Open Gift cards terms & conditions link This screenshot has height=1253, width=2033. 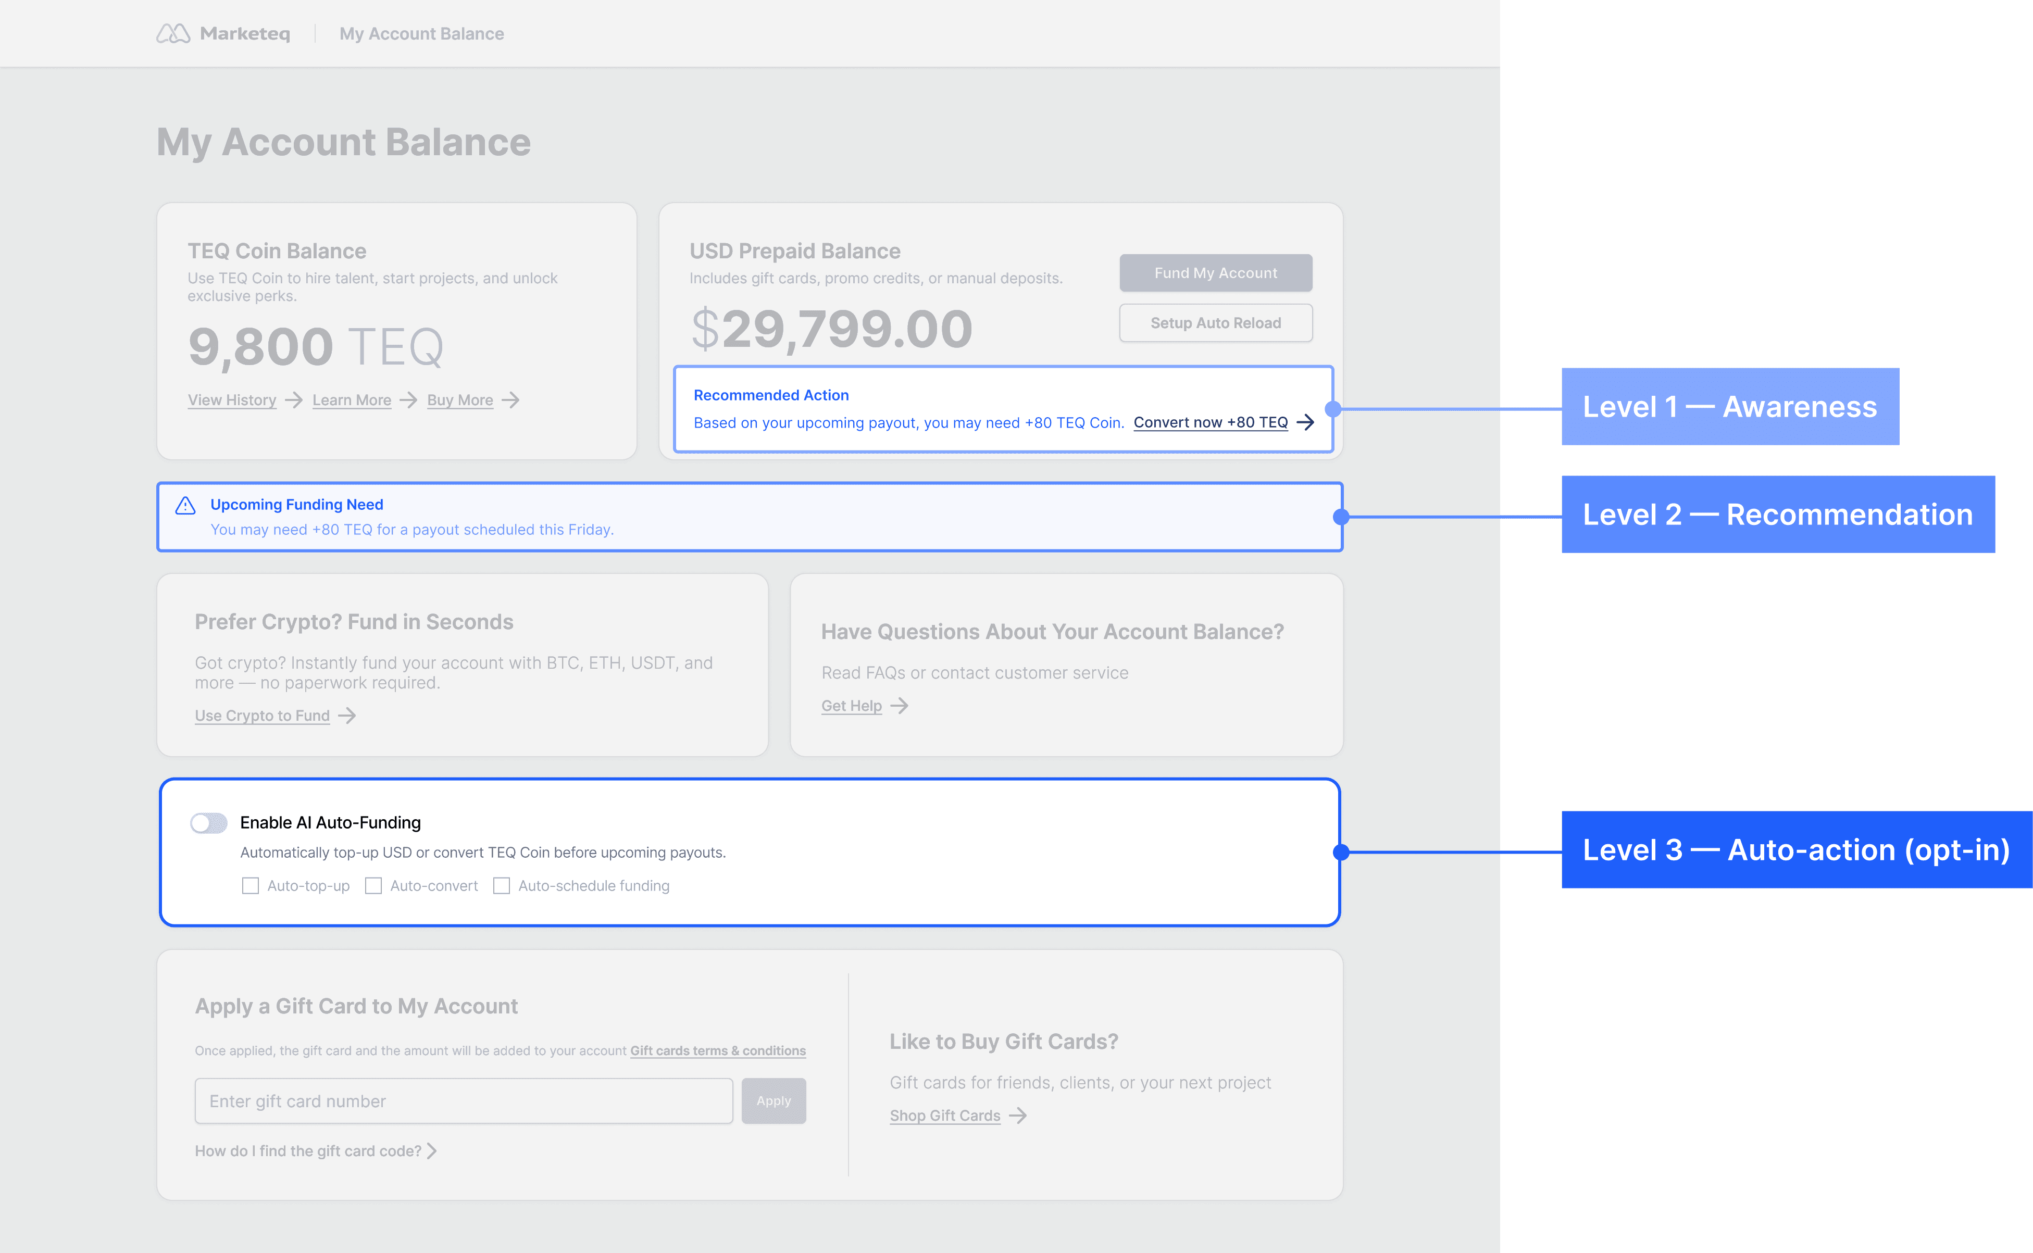click(x=718, y=1051)
